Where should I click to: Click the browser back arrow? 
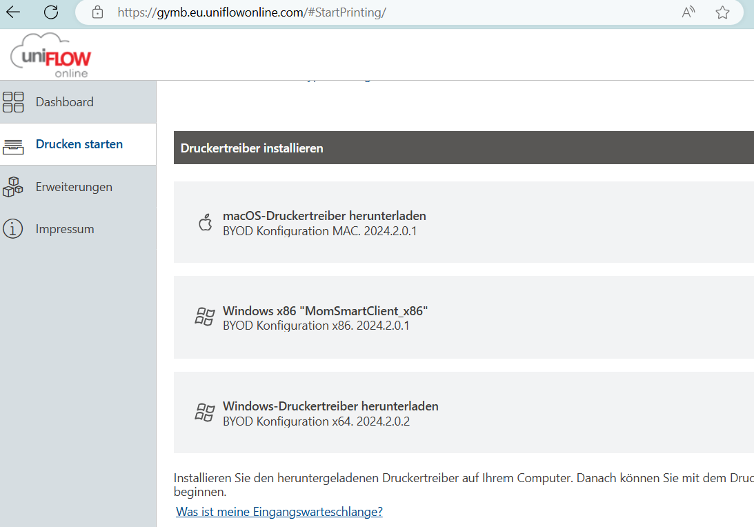[x=13, y=12]
